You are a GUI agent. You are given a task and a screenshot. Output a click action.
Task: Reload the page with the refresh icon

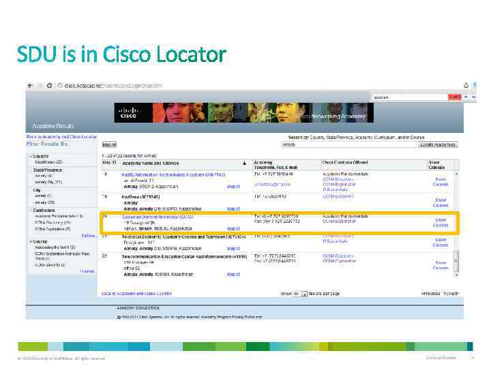(x=49, y=85)
